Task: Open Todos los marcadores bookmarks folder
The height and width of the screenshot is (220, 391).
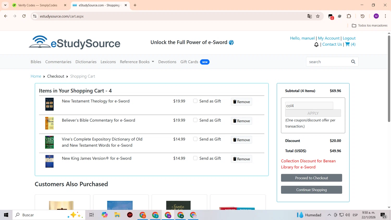Action: point(370,26)
